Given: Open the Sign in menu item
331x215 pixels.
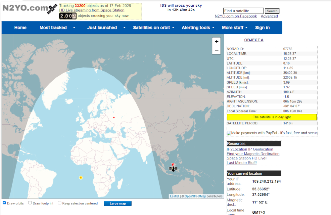Looking at the screenshot, I should tap(262, 28).
